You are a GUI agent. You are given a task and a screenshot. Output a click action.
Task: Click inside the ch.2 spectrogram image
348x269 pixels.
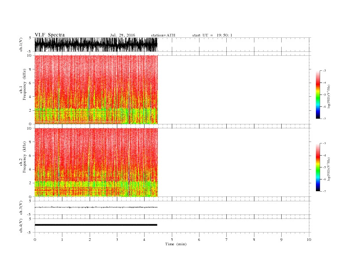pyautogui.click(x=96, y=163)
